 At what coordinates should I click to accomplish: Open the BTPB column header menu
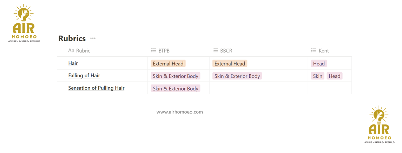[164, 51]
